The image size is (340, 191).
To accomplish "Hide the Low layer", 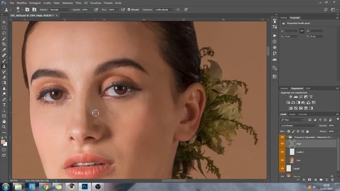I will coord(282,160).
